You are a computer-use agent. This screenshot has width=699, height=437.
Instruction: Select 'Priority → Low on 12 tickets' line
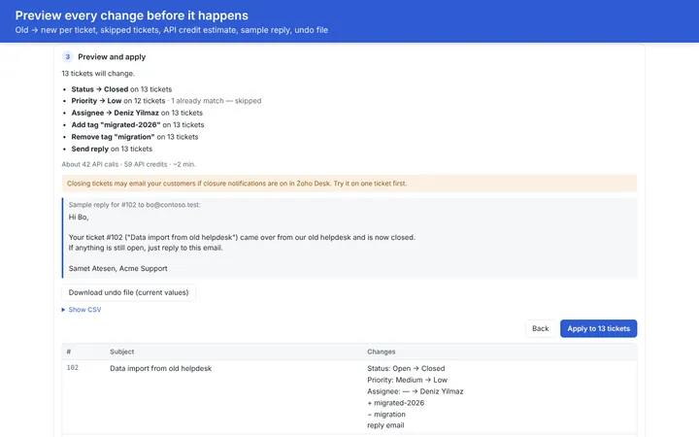click(x=118, y=101)
